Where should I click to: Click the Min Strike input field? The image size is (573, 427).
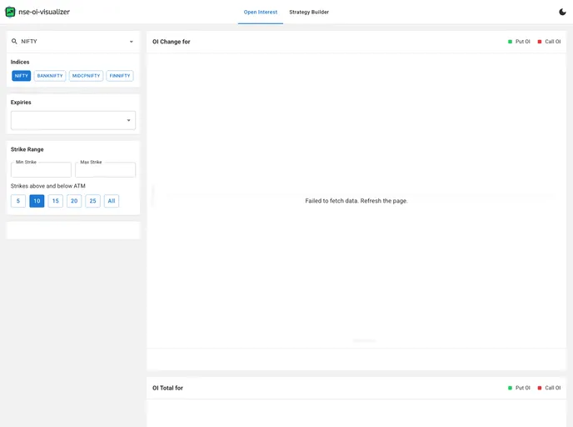41,170
